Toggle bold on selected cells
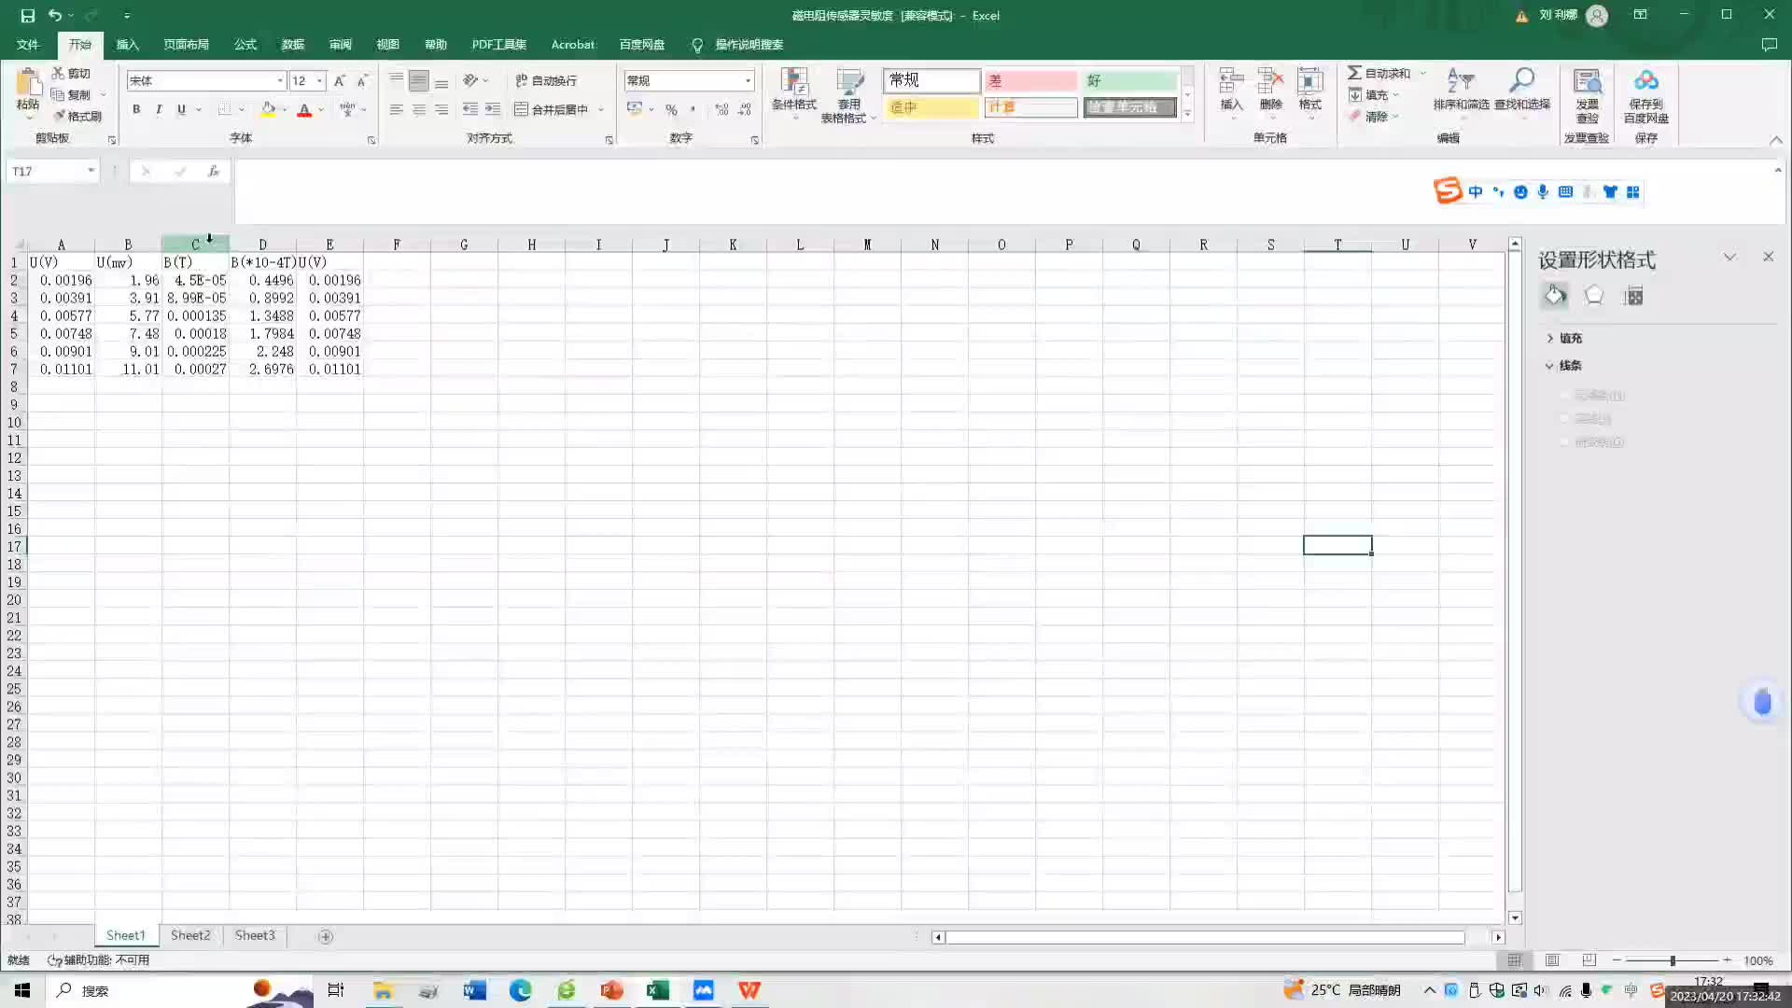This screenshot has width=1792, height=1008. point(135,109)
